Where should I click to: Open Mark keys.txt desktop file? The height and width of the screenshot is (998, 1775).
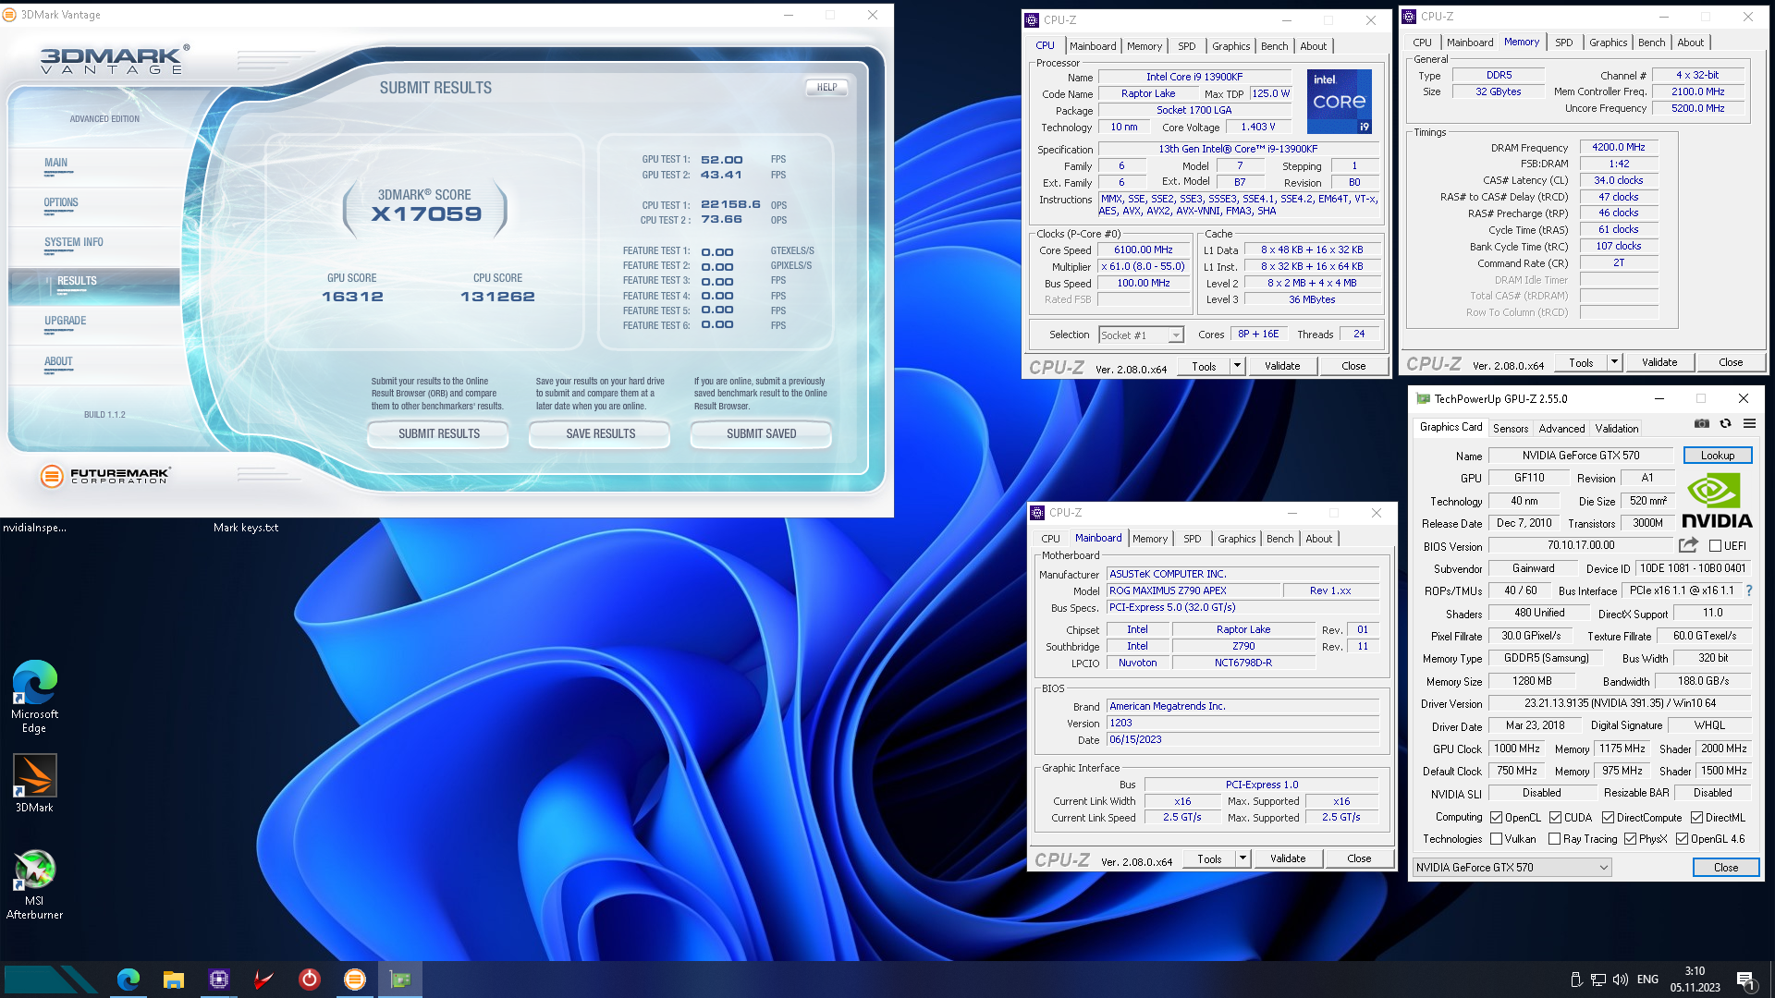pos(246,528)
